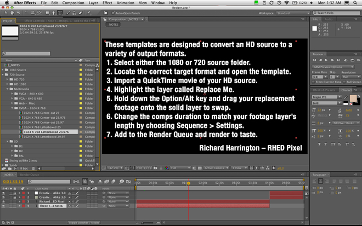Select the Pen tool
The height and width of the screenshot is (226, 362).
53,13
